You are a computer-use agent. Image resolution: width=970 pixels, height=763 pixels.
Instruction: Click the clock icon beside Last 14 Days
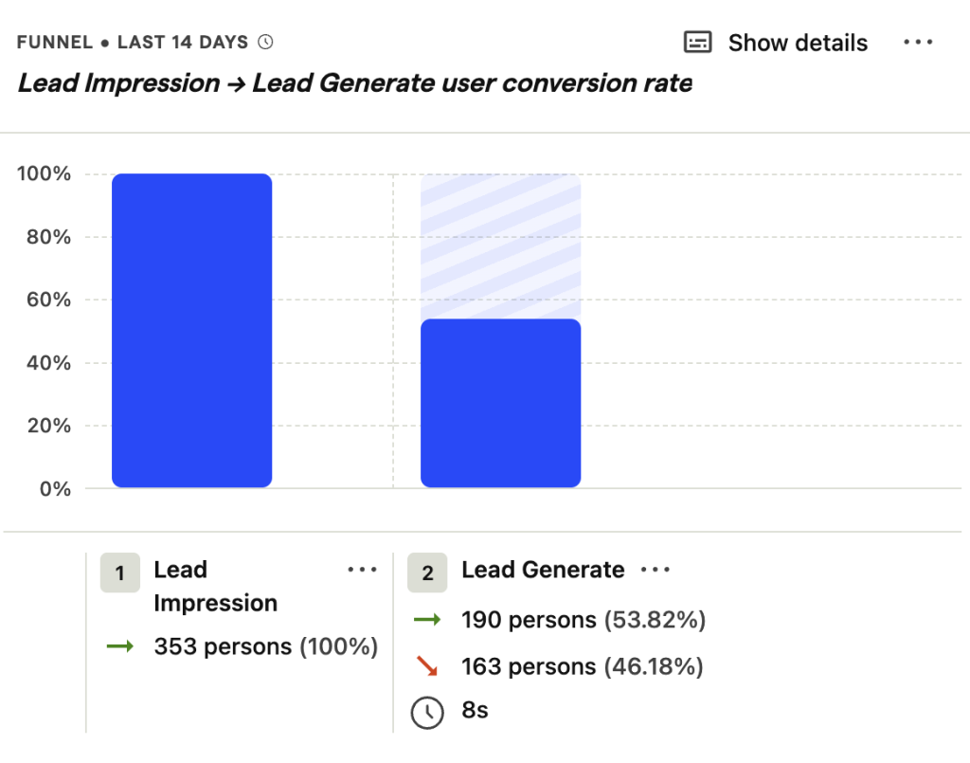266,43
